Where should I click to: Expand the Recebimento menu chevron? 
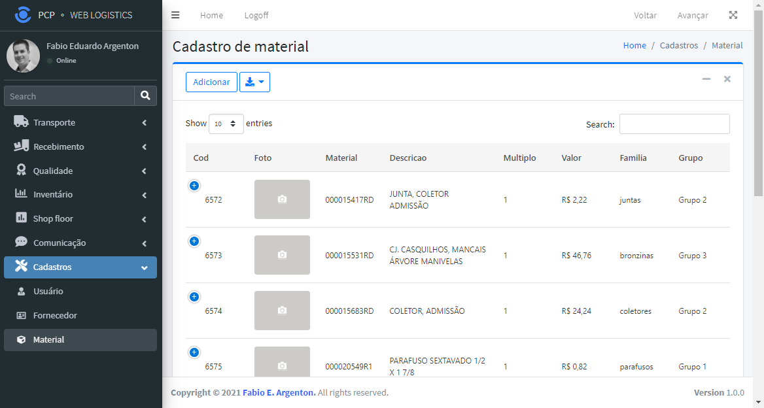144,147
